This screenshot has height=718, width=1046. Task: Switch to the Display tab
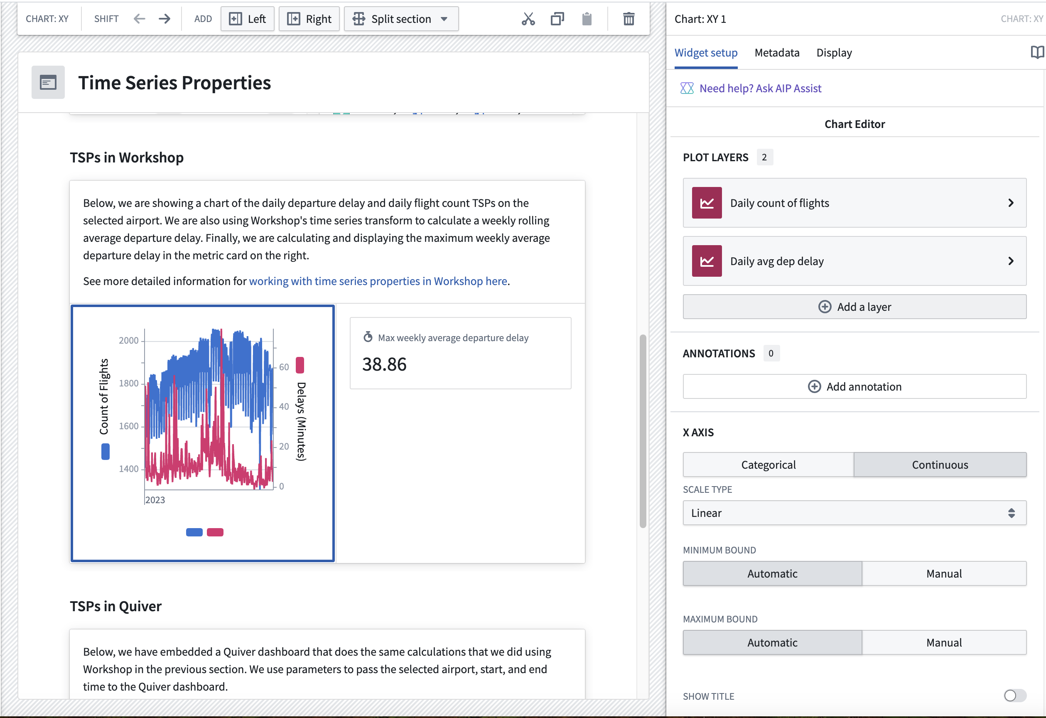pyautogui.click(x=834, y=53)
